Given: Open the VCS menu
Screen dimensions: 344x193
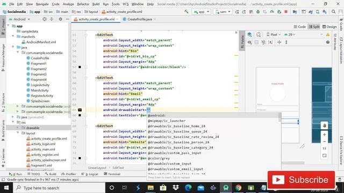Looking at the screenshot, I should pyautogui.click(x=125, y=4).
